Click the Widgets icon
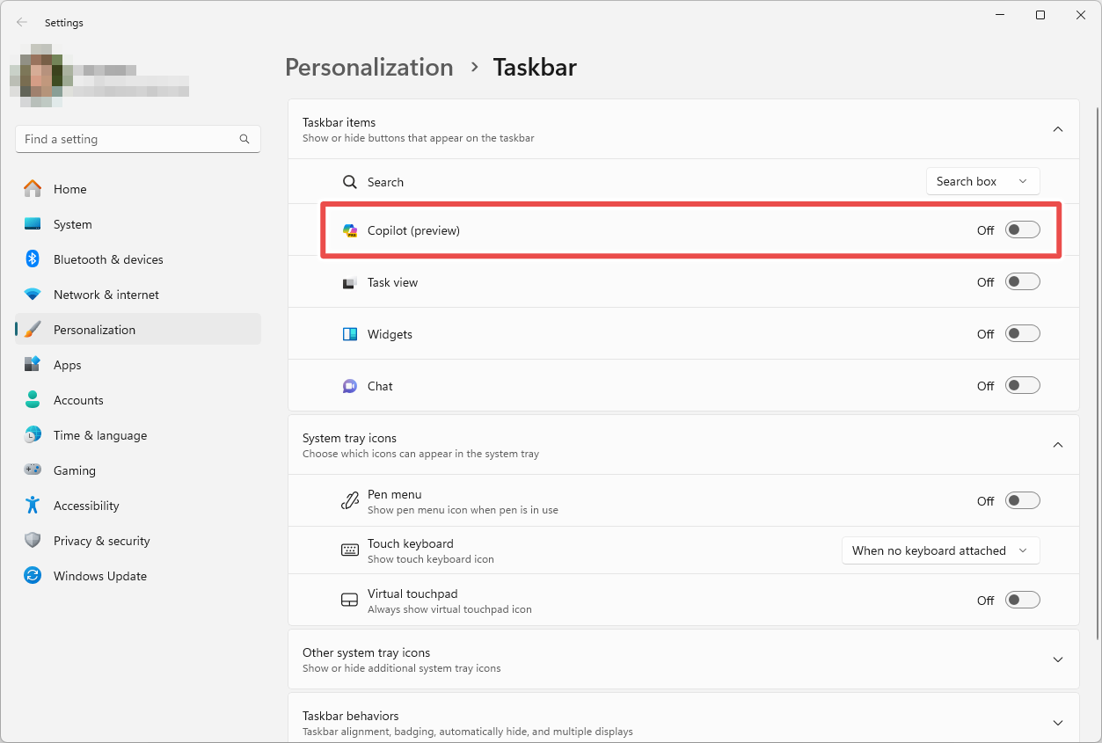 click(350, 334)
